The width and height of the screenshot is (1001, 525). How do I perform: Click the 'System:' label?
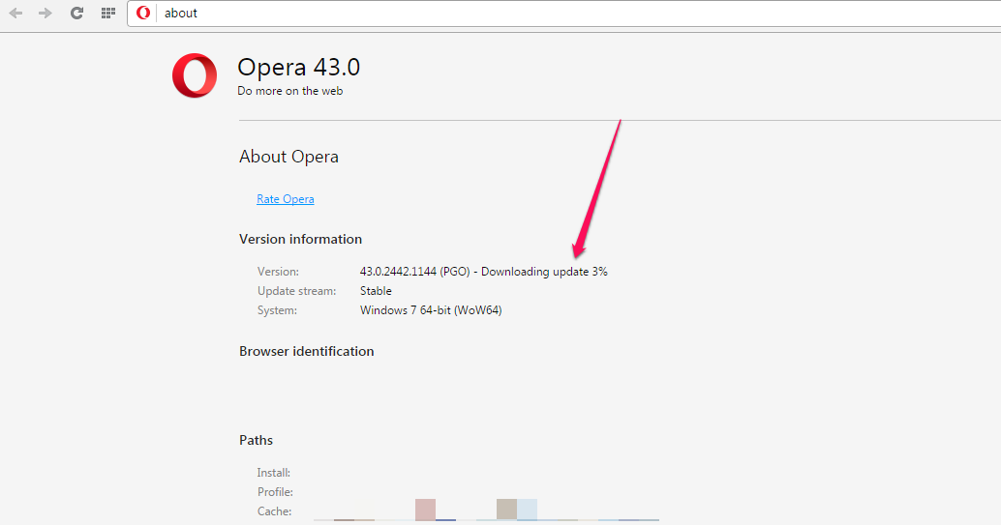pos(277,310)
